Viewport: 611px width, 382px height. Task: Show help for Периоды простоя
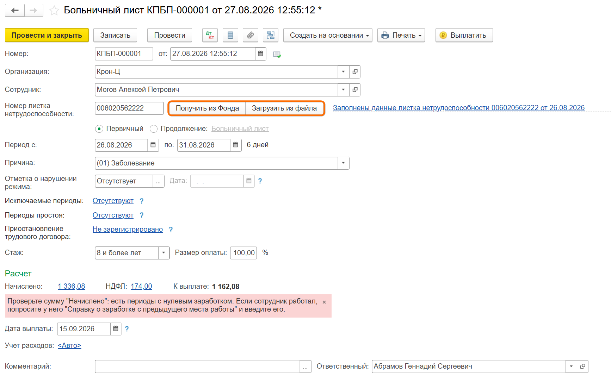[142, 215]
